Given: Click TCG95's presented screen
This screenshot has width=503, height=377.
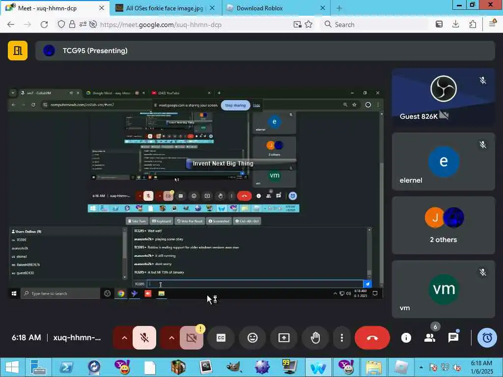Looking at the screenshot, I should [x=196, y=193].
